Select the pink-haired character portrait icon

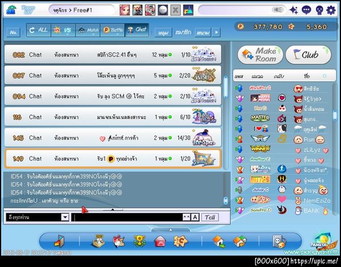point(124,10)
